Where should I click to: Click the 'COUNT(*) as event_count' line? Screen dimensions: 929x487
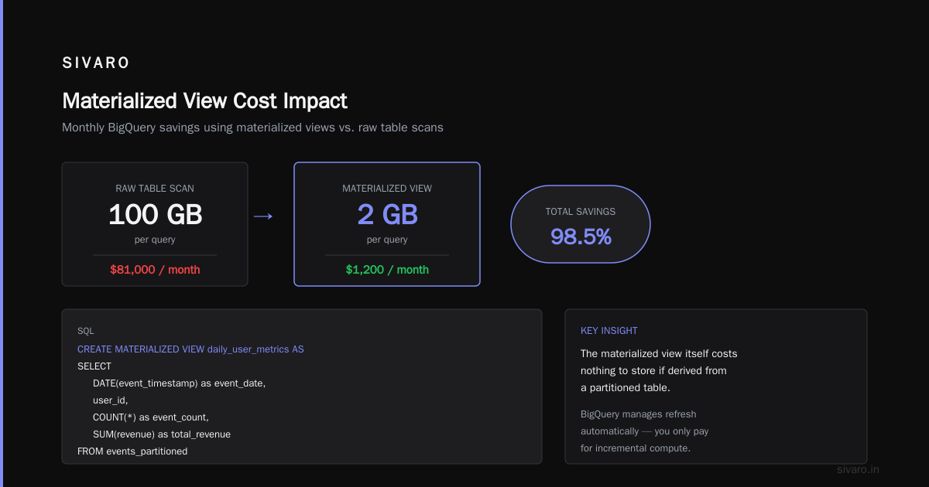click(150, 417)
